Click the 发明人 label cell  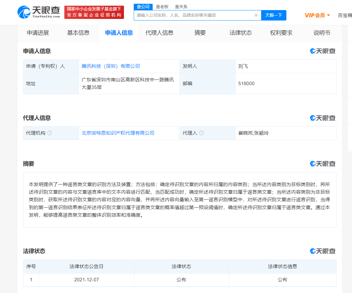click(x=208, y=66)
